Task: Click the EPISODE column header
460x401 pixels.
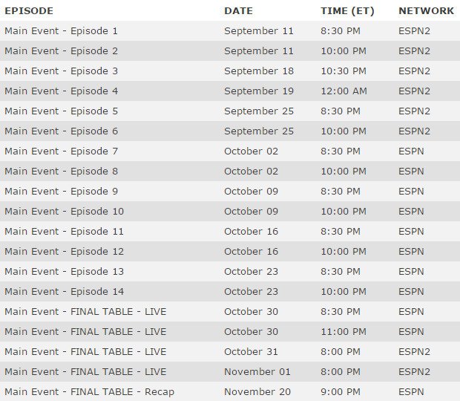Action: [29, 11]
